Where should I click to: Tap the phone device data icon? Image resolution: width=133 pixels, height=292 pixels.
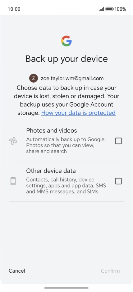13,181
